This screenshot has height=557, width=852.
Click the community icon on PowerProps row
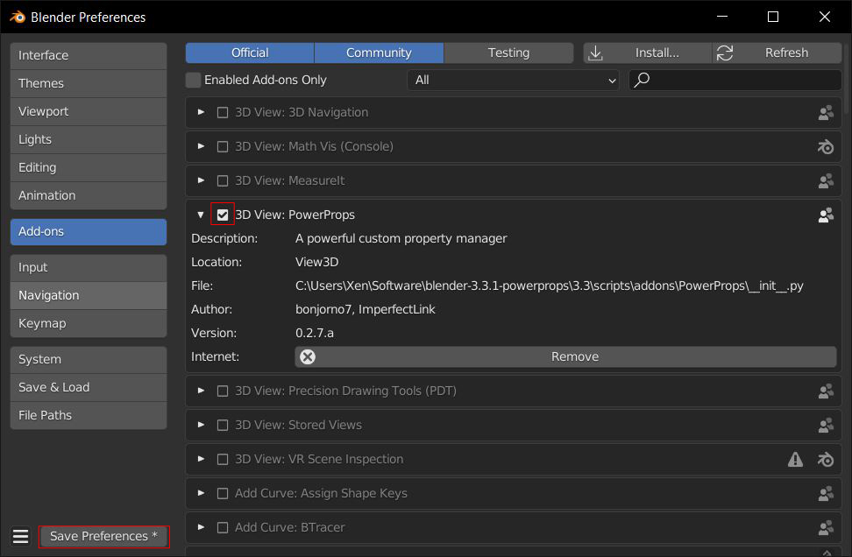pyautogui.click(x=826, y=215)
